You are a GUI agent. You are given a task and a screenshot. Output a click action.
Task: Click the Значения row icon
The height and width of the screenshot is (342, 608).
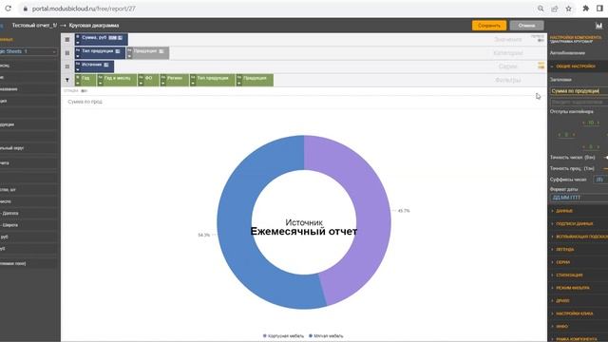[x=67, y=40]
